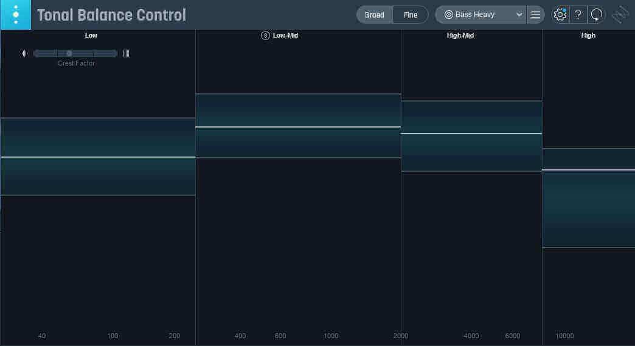Click the Low-Mid band level line
The image size is (635, 346).
[298, 127]
